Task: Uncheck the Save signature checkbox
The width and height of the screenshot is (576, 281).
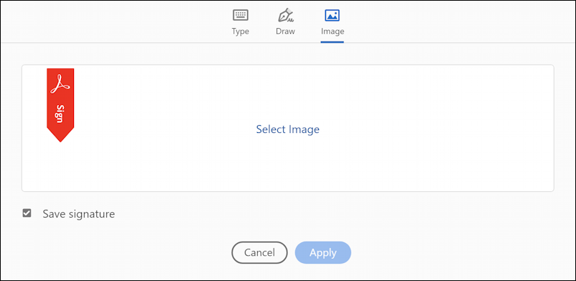Action: tap(27, 213)
